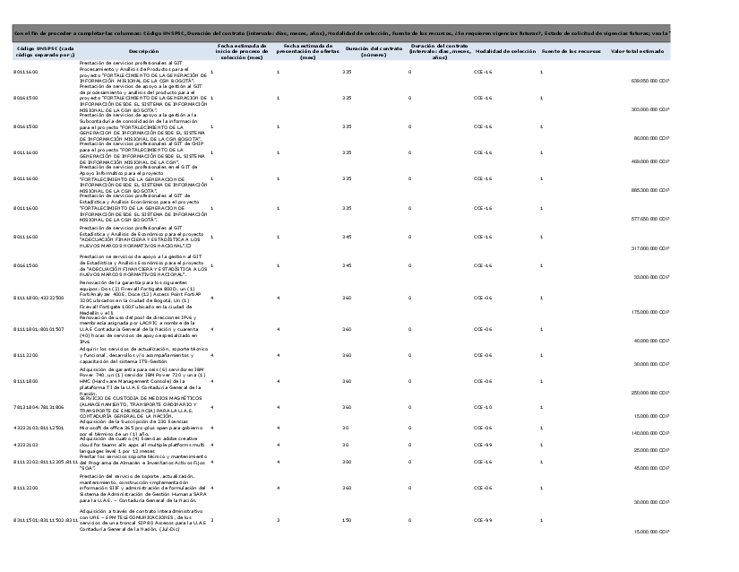739x572 pixels.
Task: Click the description mentioning "Apoyo Informático"
Action: 143,178
